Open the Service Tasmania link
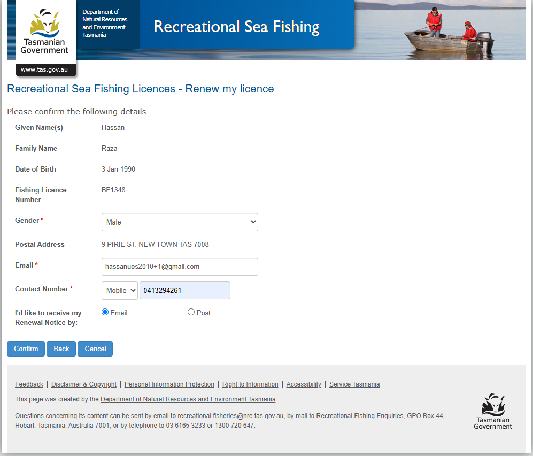This screenshot has height=456, width=533. (x=354, y=384)
